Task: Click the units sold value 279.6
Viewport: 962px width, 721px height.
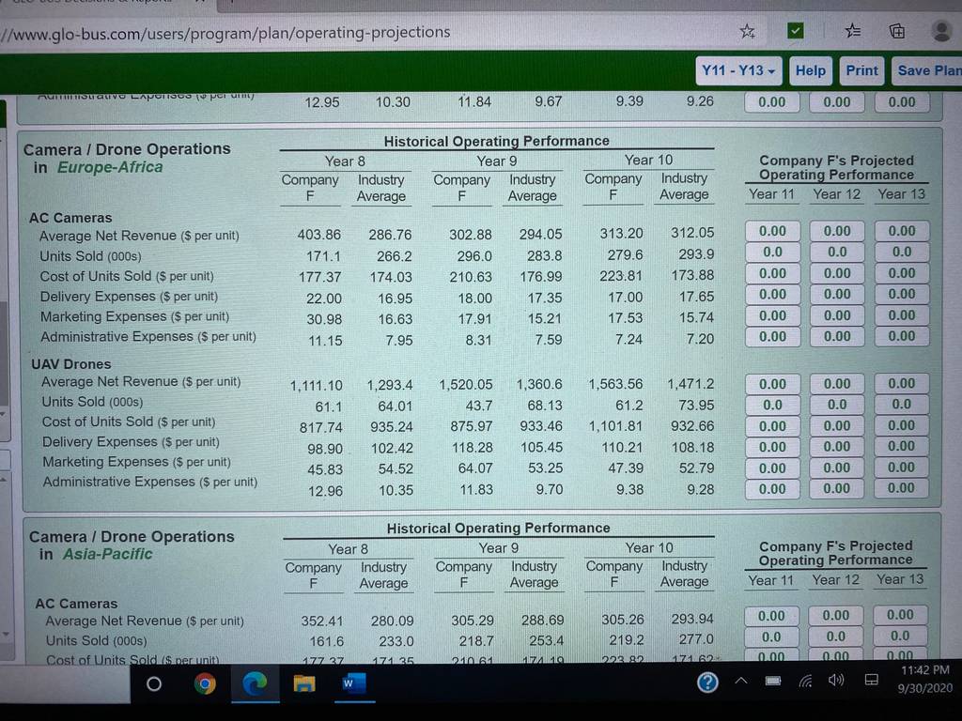Action: coord(625,254)
